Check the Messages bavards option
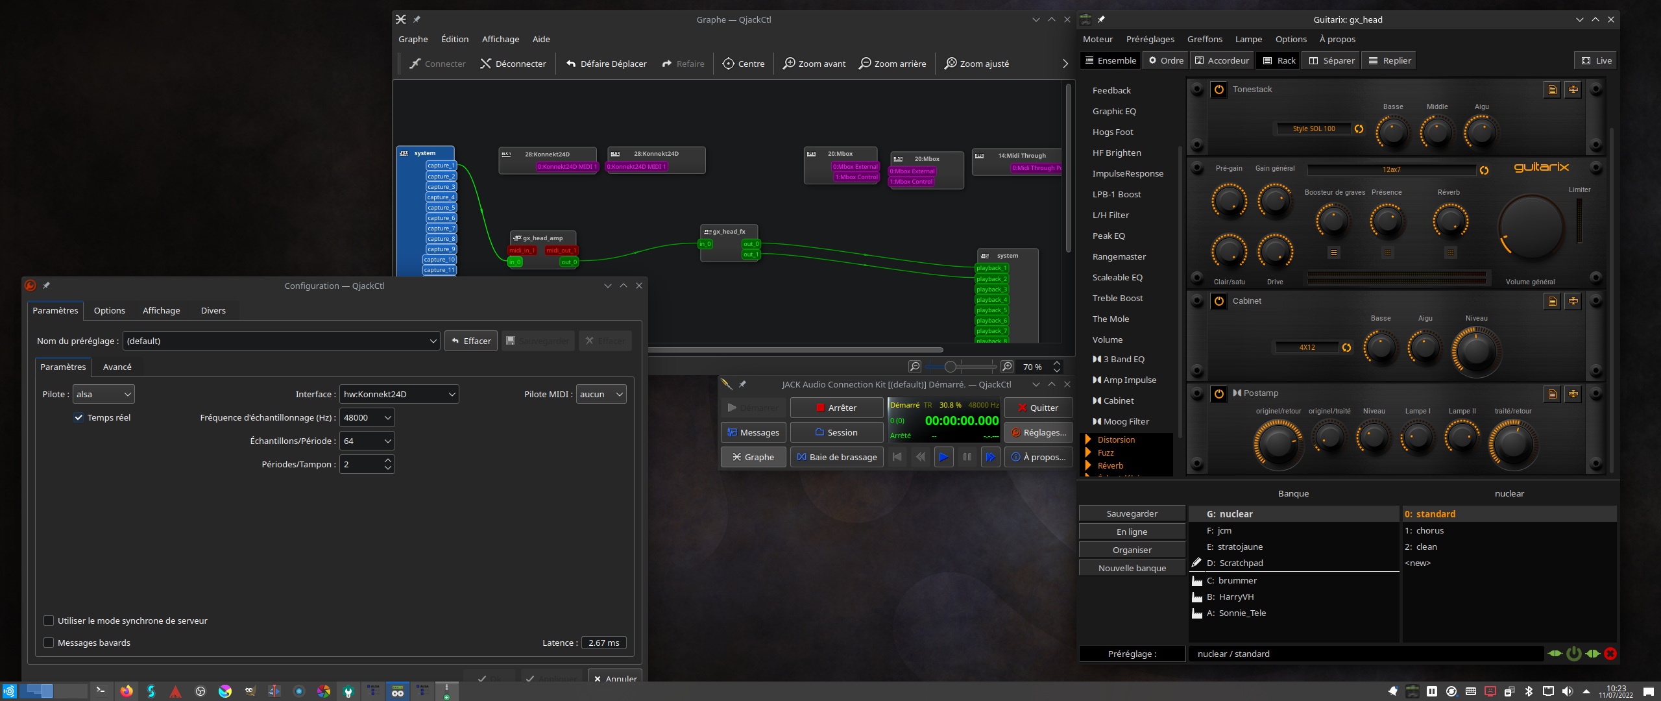The image size is (1661, 701). pyautogui.click(x=49, y=643)
